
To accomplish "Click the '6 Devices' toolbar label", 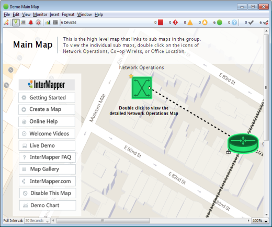I will click(69, 22).
